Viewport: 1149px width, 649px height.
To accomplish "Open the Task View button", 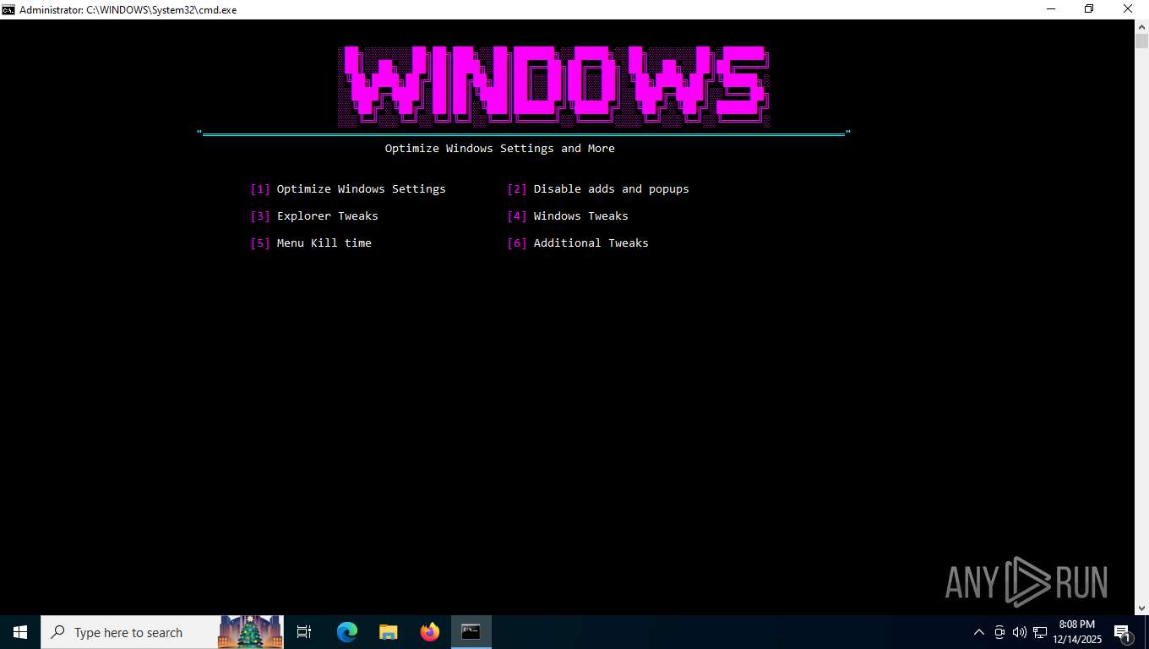I will pos(304,632).
